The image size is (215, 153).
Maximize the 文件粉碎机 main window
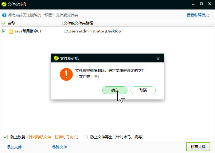(201, 4)
